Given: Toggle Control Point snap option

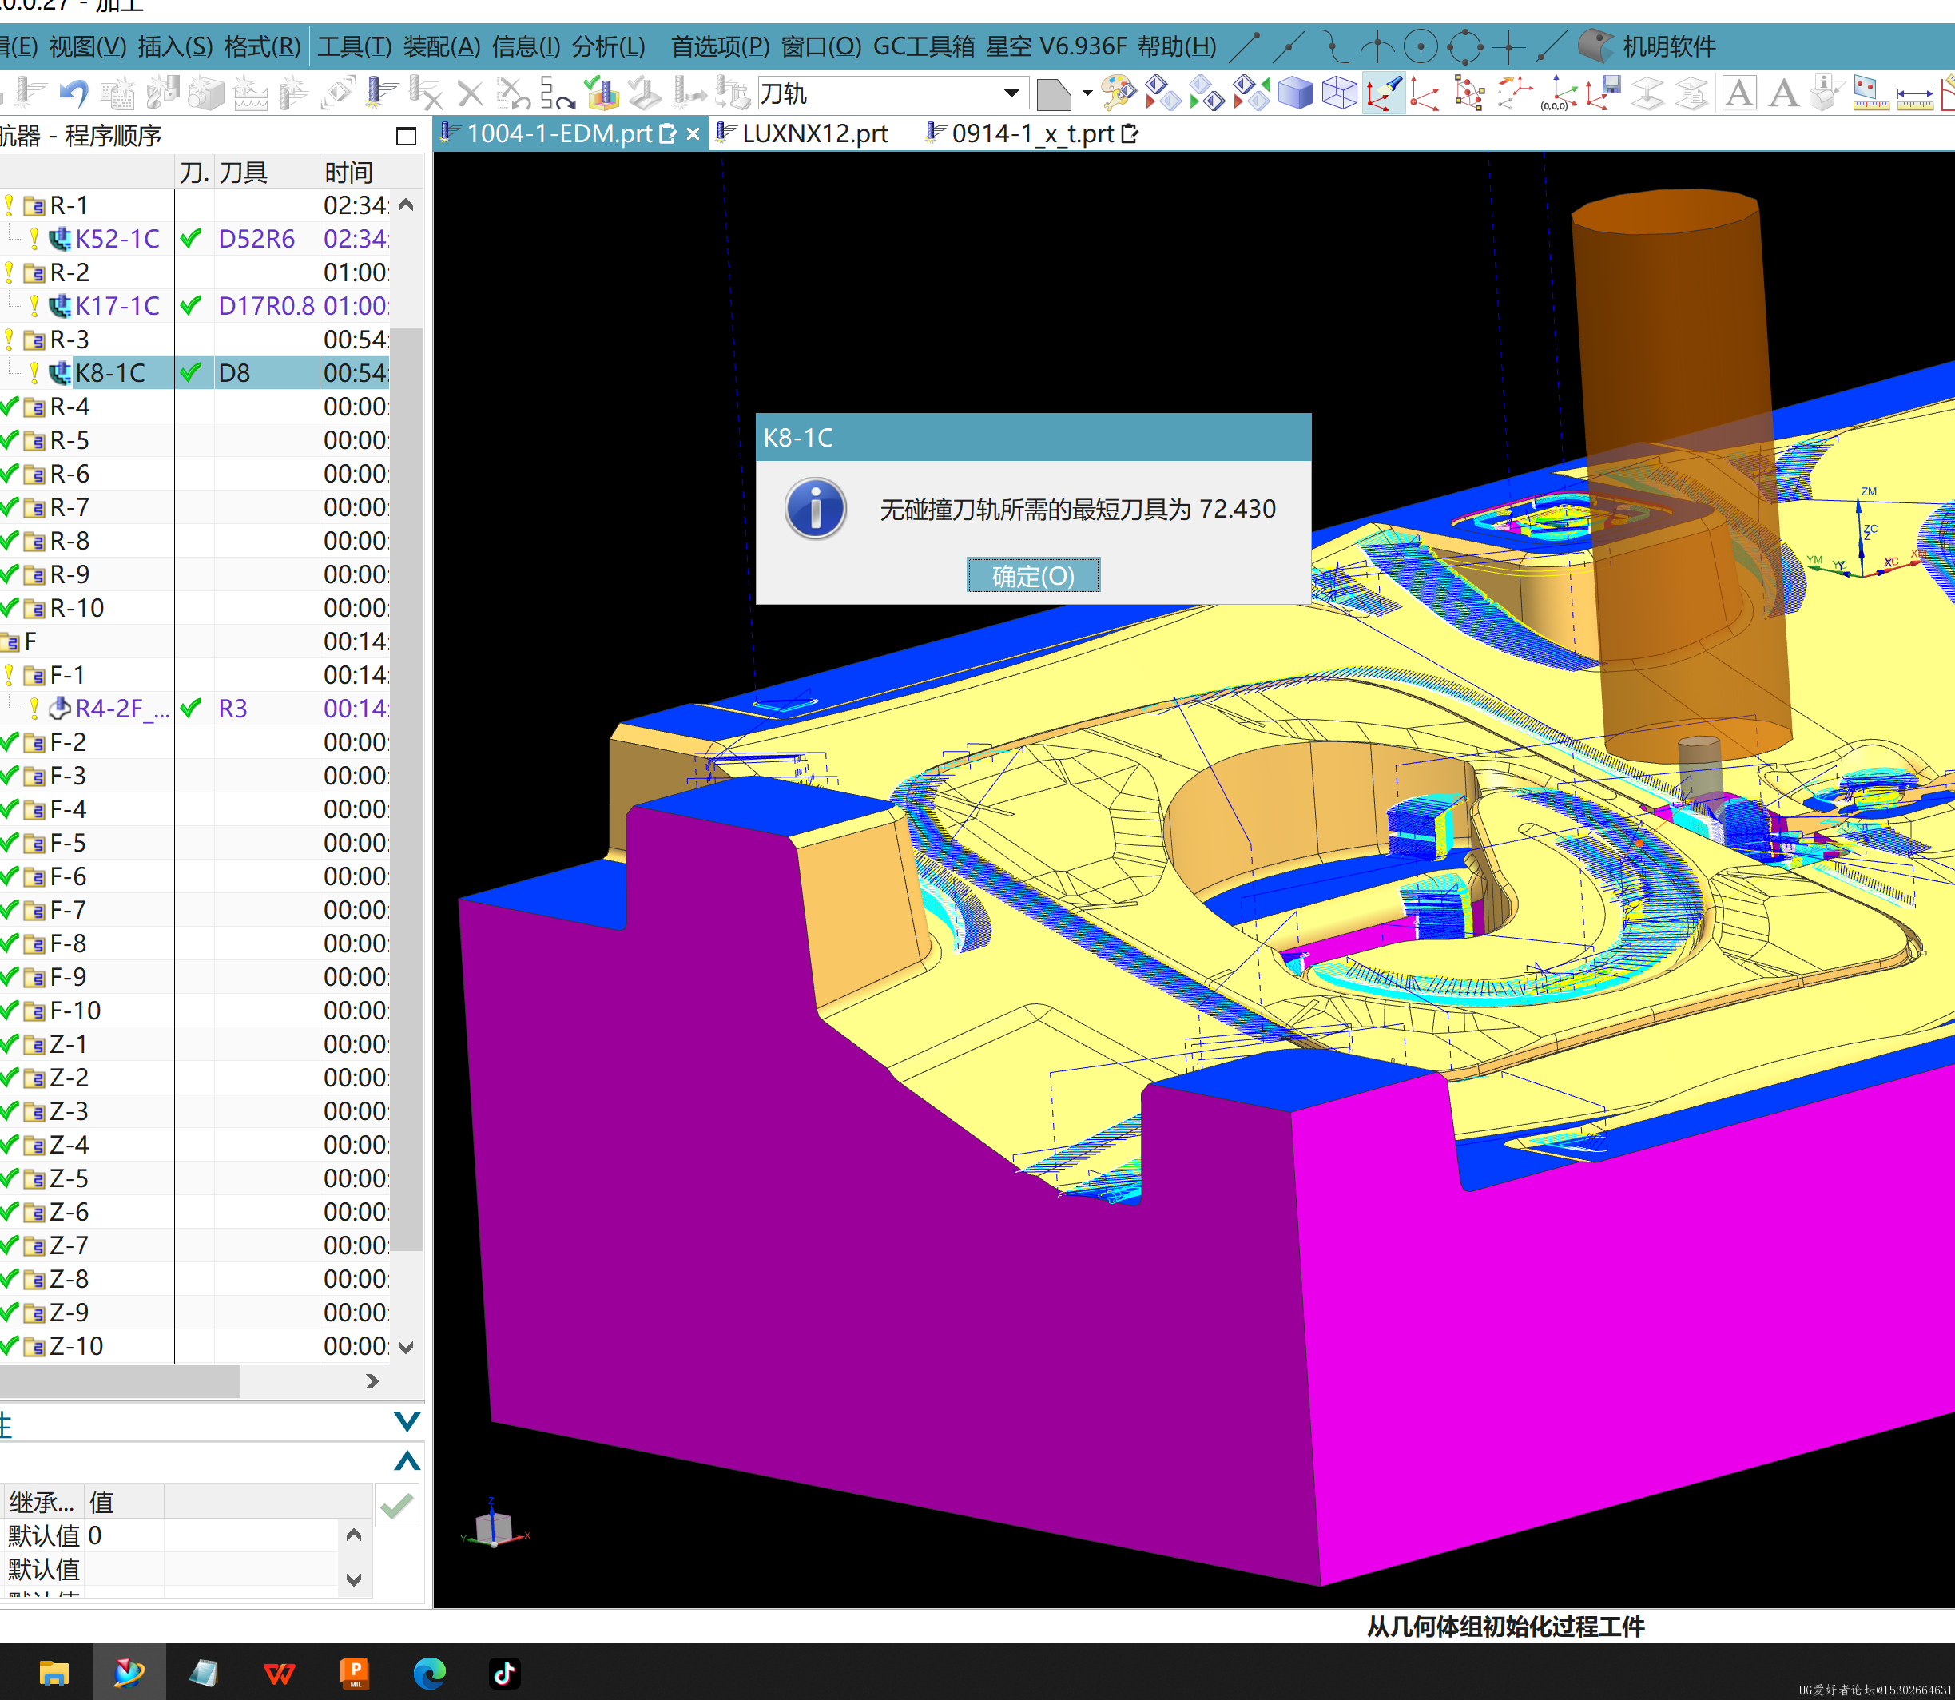Looking at the screenshot, I should coord(1333,45).
